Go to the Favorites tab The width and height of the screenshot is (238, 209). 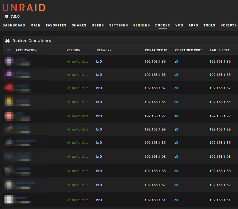click(56, 25)
